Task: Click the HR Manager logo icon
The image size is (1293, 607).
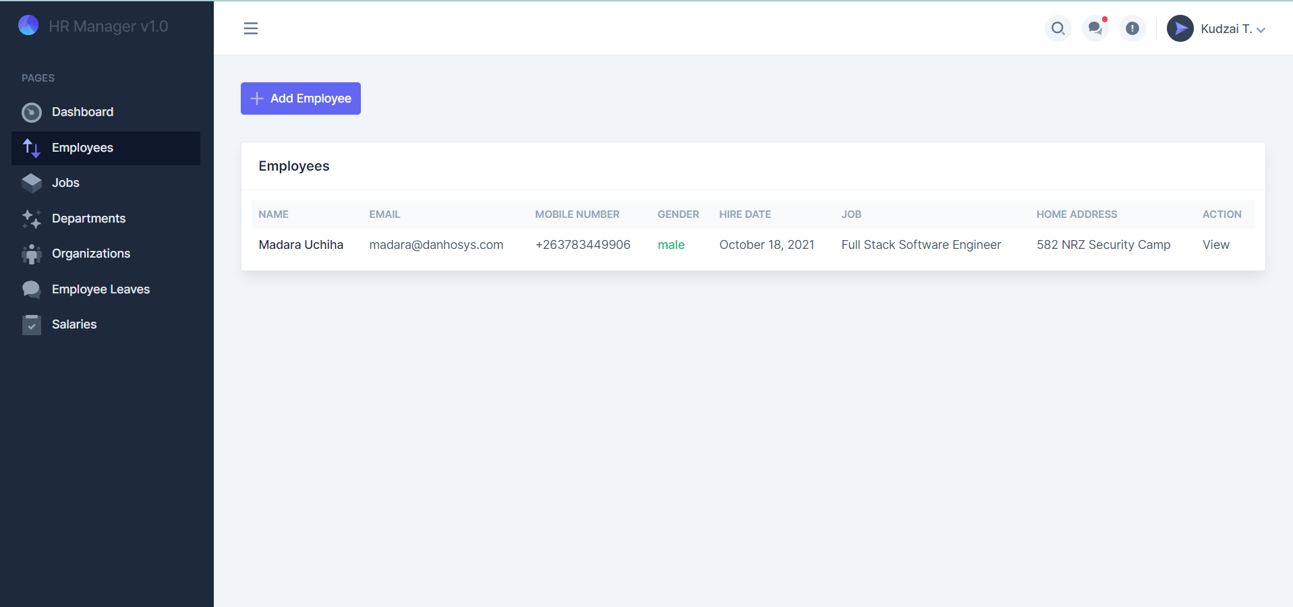Action: click(28, 25)
